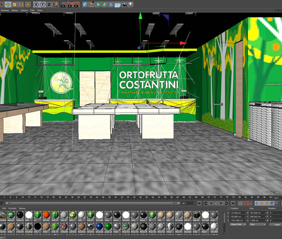This screenshot has width=282, height=239.
Task: Click the 90 F end frame field
Action: coord(188,203)
